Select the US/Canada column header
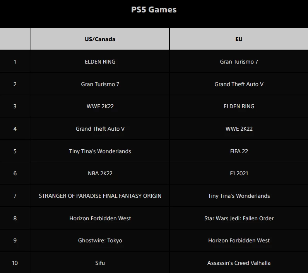Image resolution: width=308 pixels, height=273 pixels. [100, 39]
